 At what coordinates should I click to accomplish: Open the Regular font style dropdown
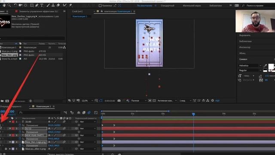[250, 70]
